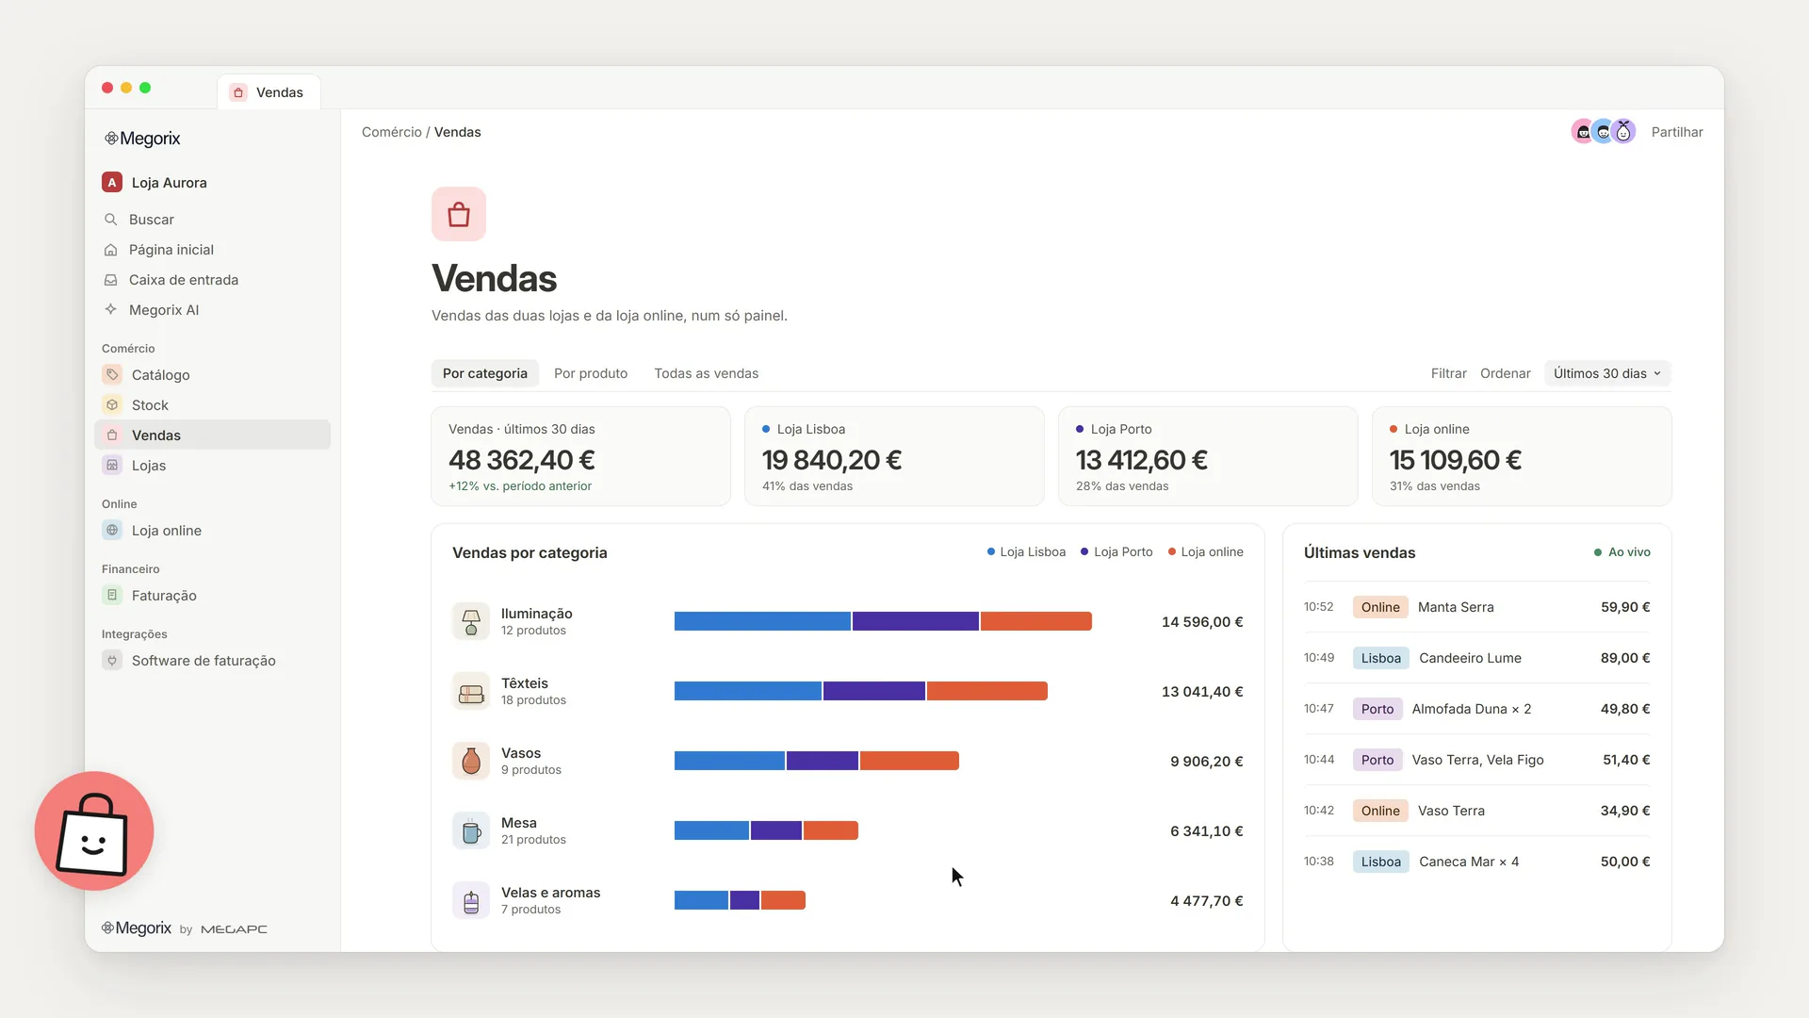
Task: Click the Mesa total 6 341,10 €
Action: coord(1206,831)
